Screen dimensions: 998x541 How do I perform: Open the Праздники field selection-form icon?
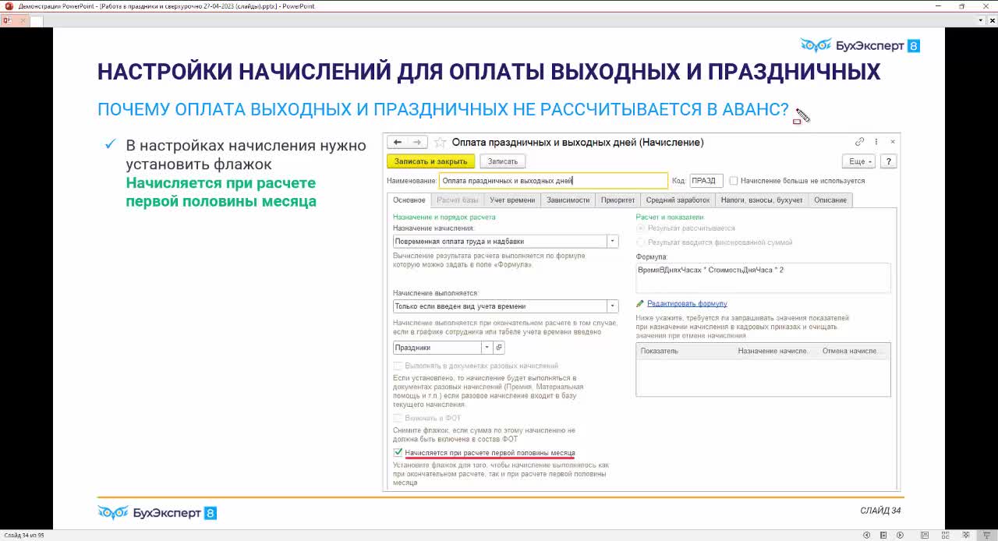point(499,348)
